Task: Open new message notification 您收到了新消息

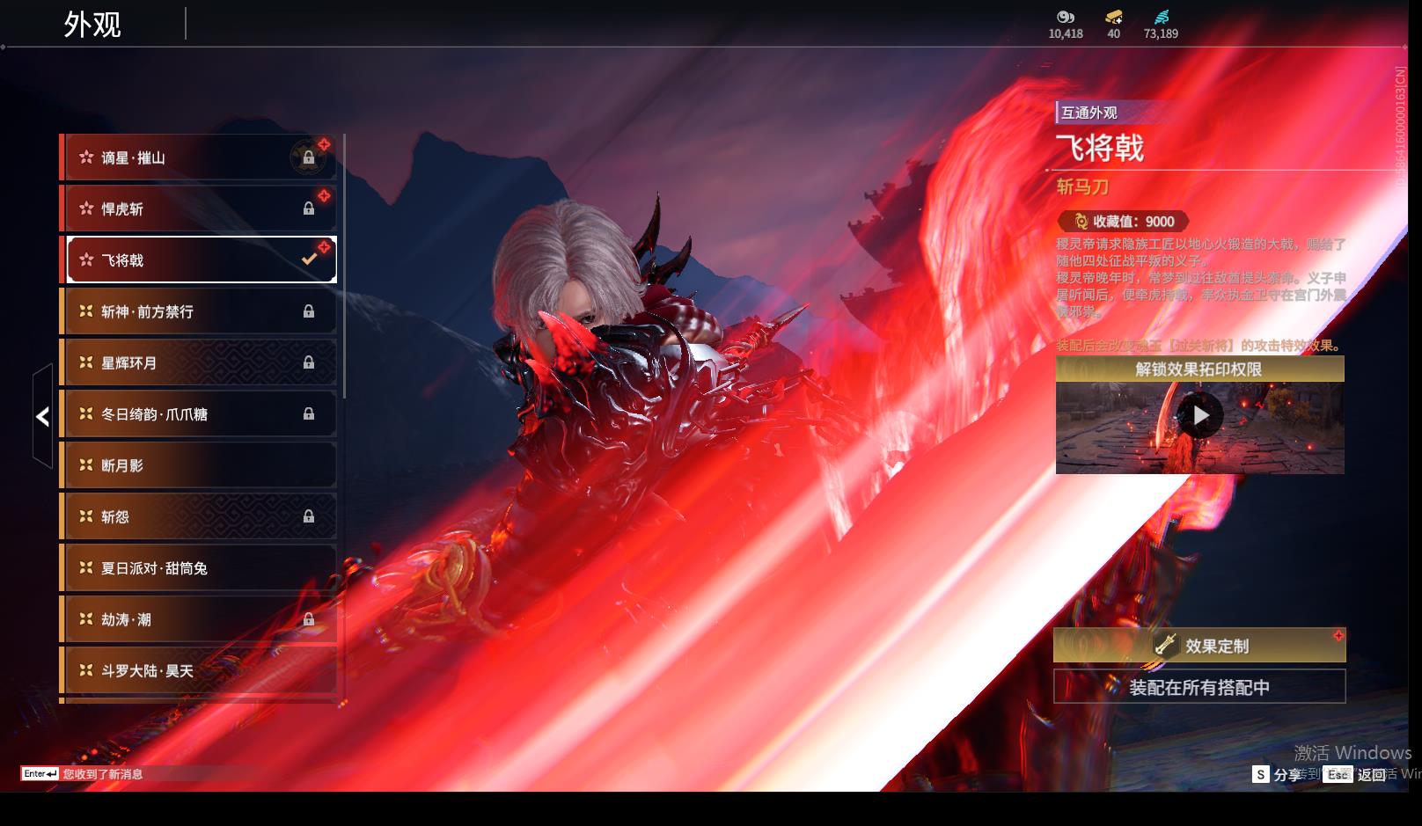Action: (102, 774)
